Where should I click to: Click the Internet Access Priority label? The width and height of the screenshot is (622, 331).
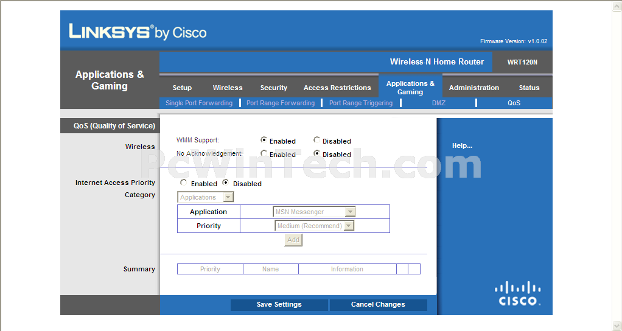115,183
